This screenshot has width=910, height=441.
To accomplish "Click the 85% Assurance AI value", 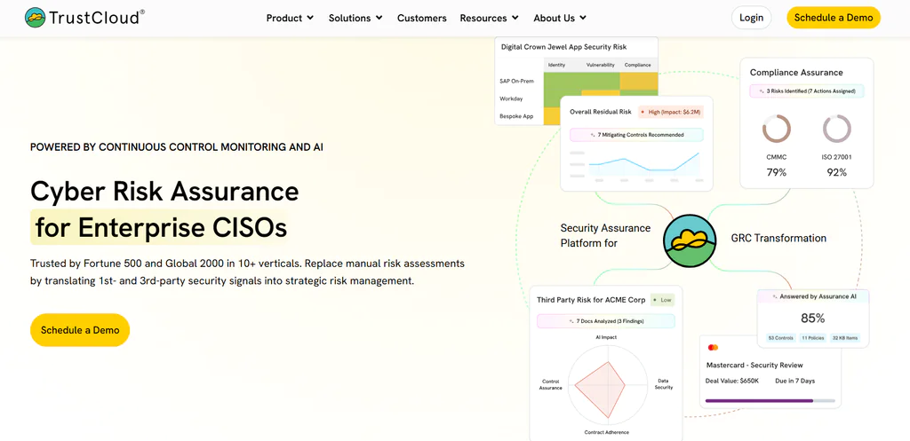I will pos(812,319).
